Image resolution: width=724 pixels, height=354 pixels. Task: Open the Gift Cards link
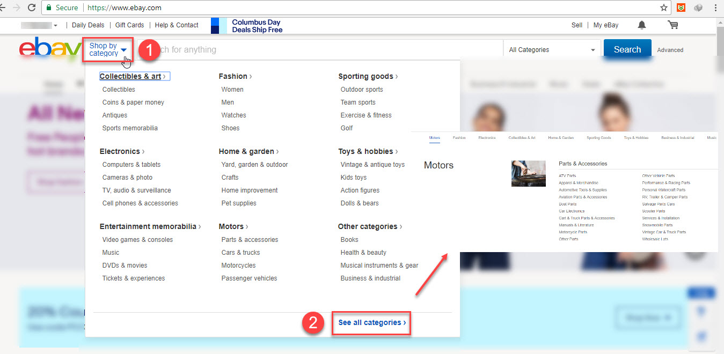coord(129,25)
